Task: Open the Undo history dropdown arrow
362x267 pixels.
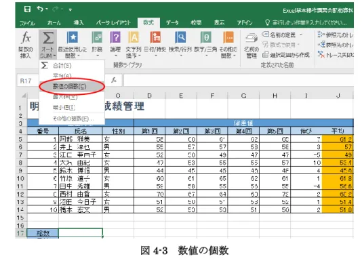Action: 47,9
